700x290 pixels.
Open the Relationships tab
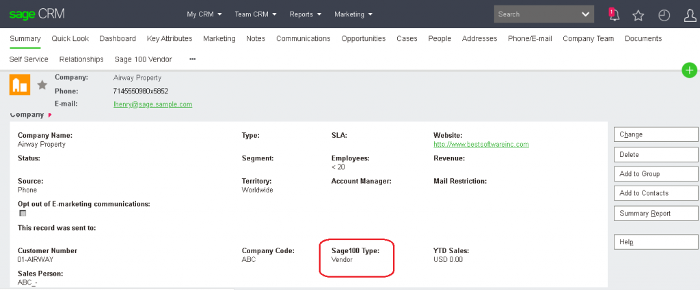click(x=81, y=59)
